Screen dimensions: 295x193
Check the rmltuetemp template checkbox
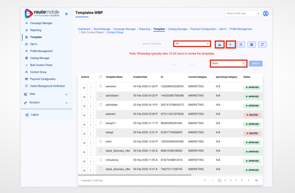click(x=101, y=160)
